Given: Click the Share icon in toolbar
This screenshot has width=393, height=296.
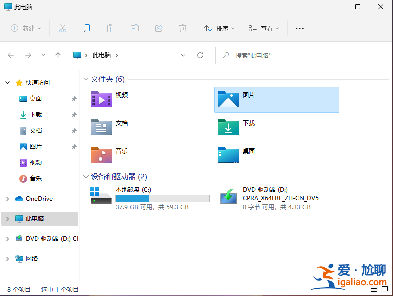Looking at the screenshot, I should tap(159, 28).
